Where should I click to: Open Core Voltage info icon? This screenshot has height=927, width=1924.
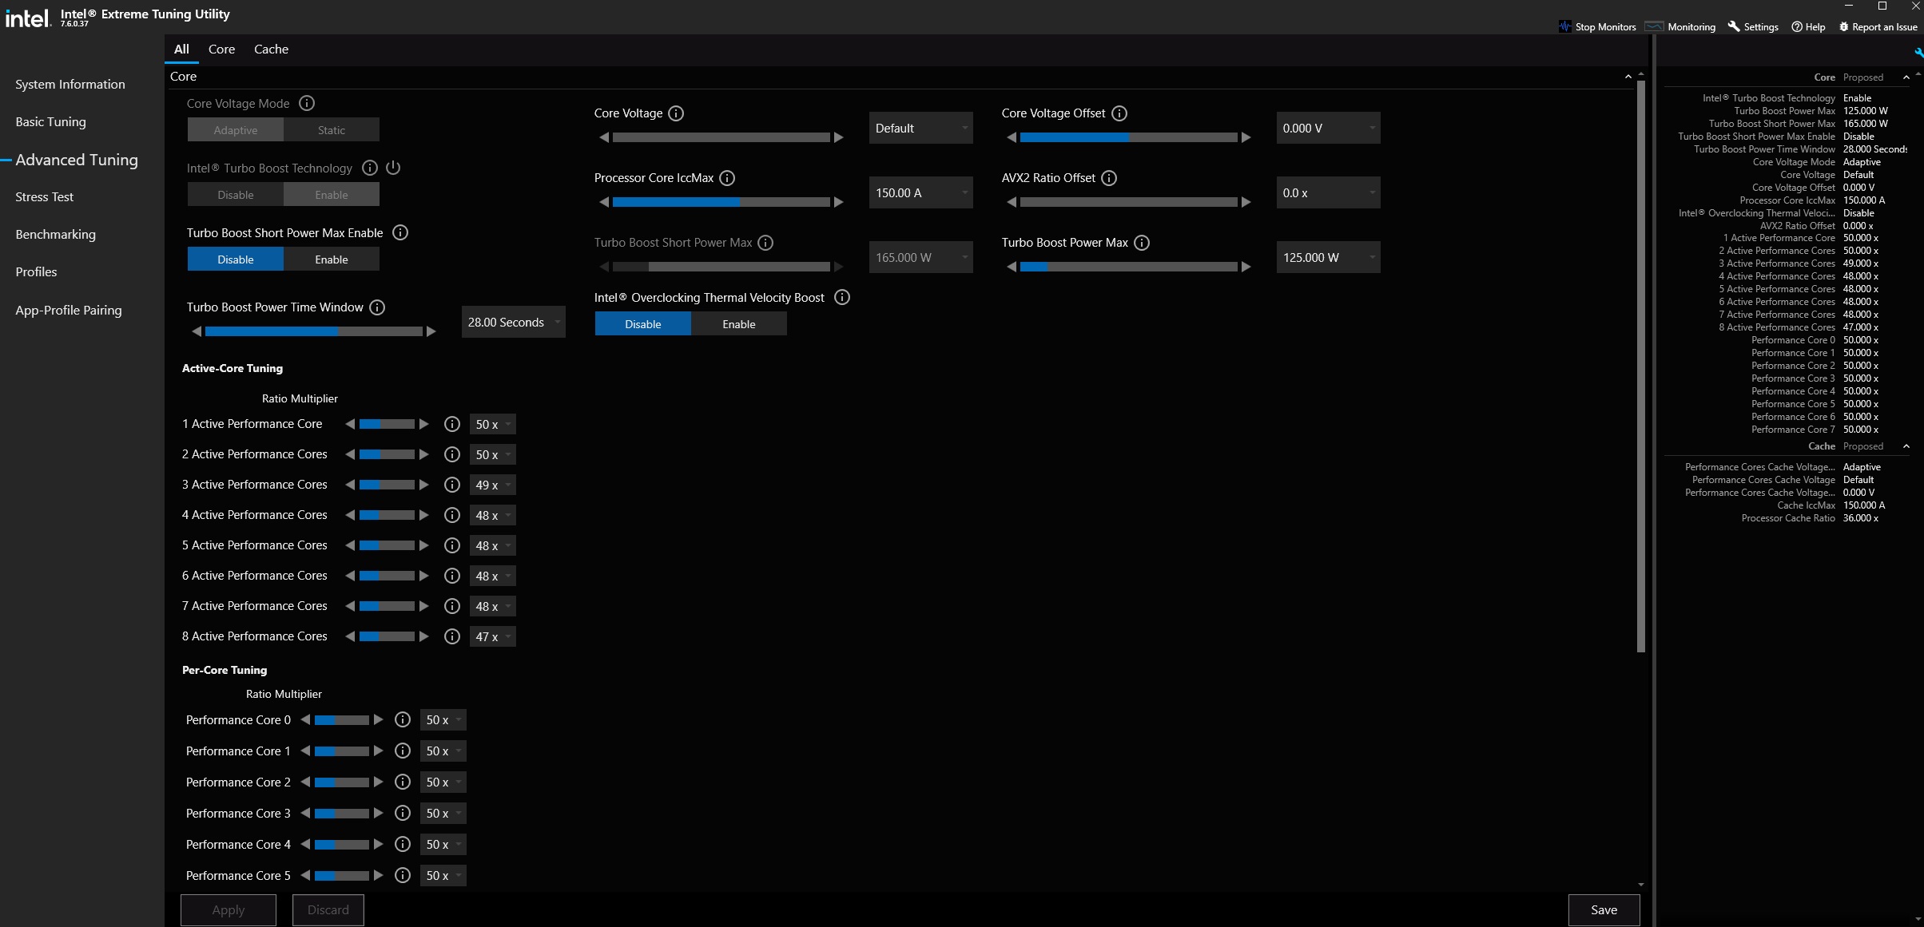(x=676, y=113)
